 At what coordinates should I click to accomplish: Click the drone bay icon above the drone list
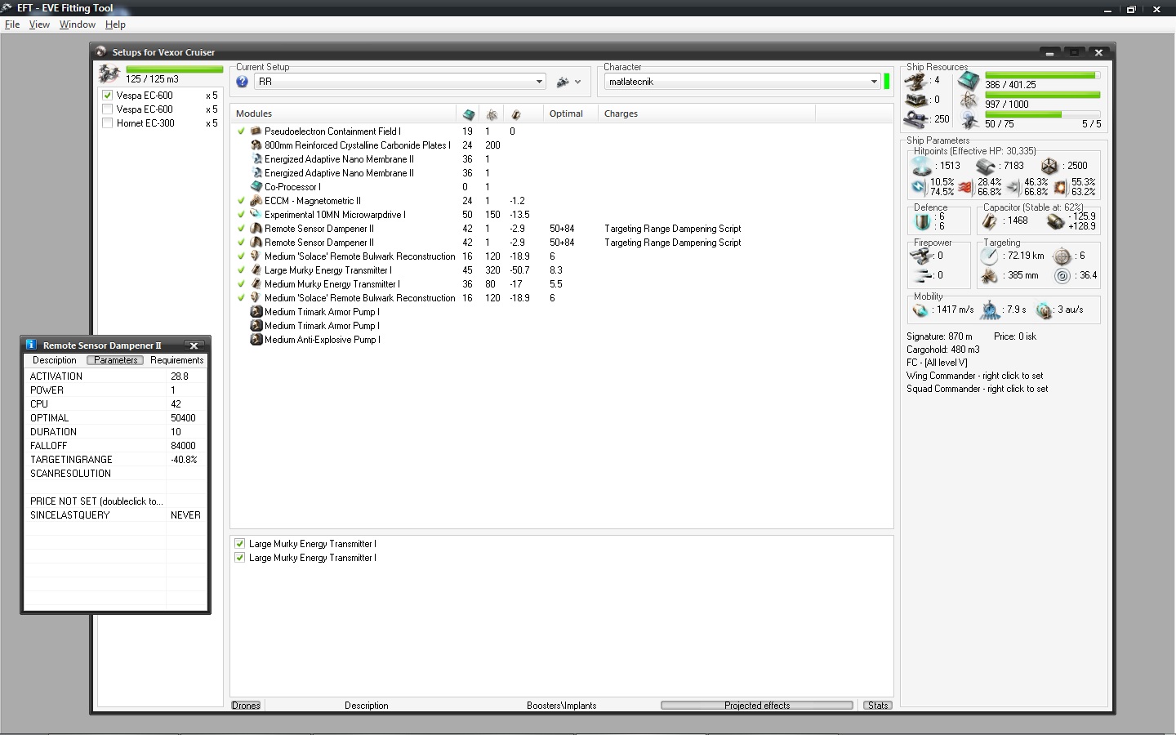click(x=109, y=74)
